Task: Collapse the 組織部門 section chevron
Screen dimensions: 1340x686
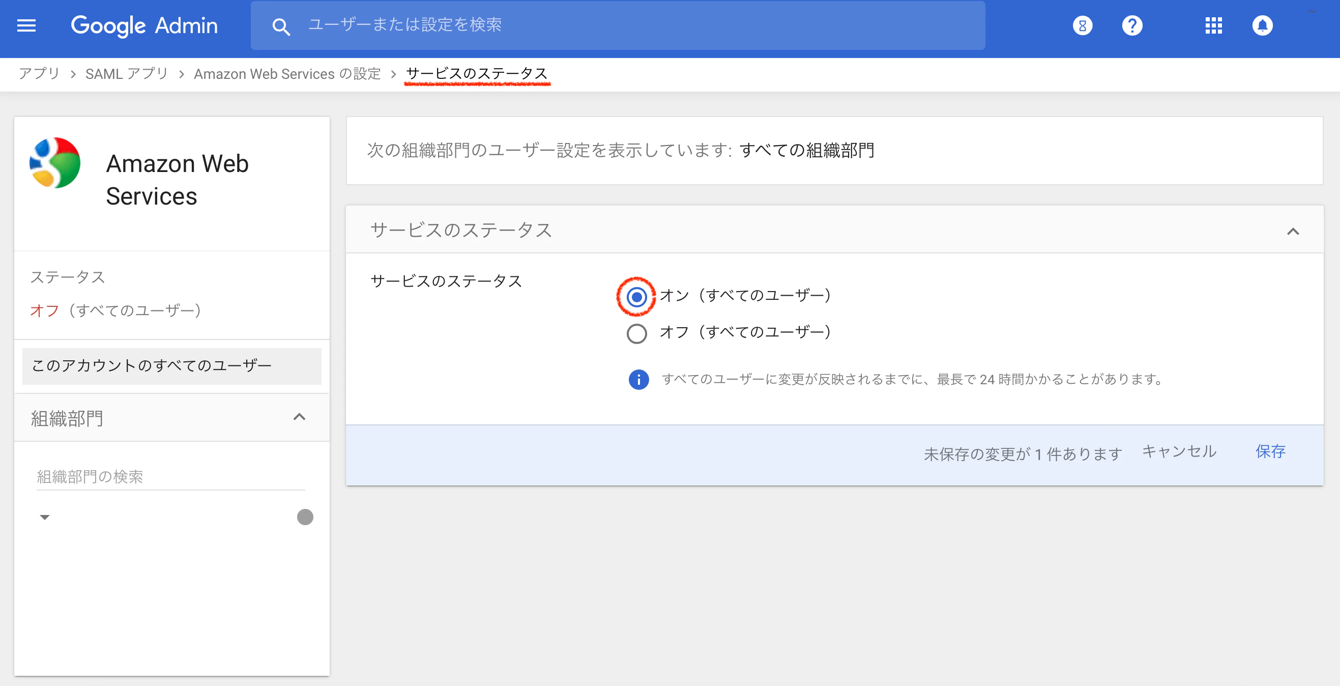Action: (299, 417)
